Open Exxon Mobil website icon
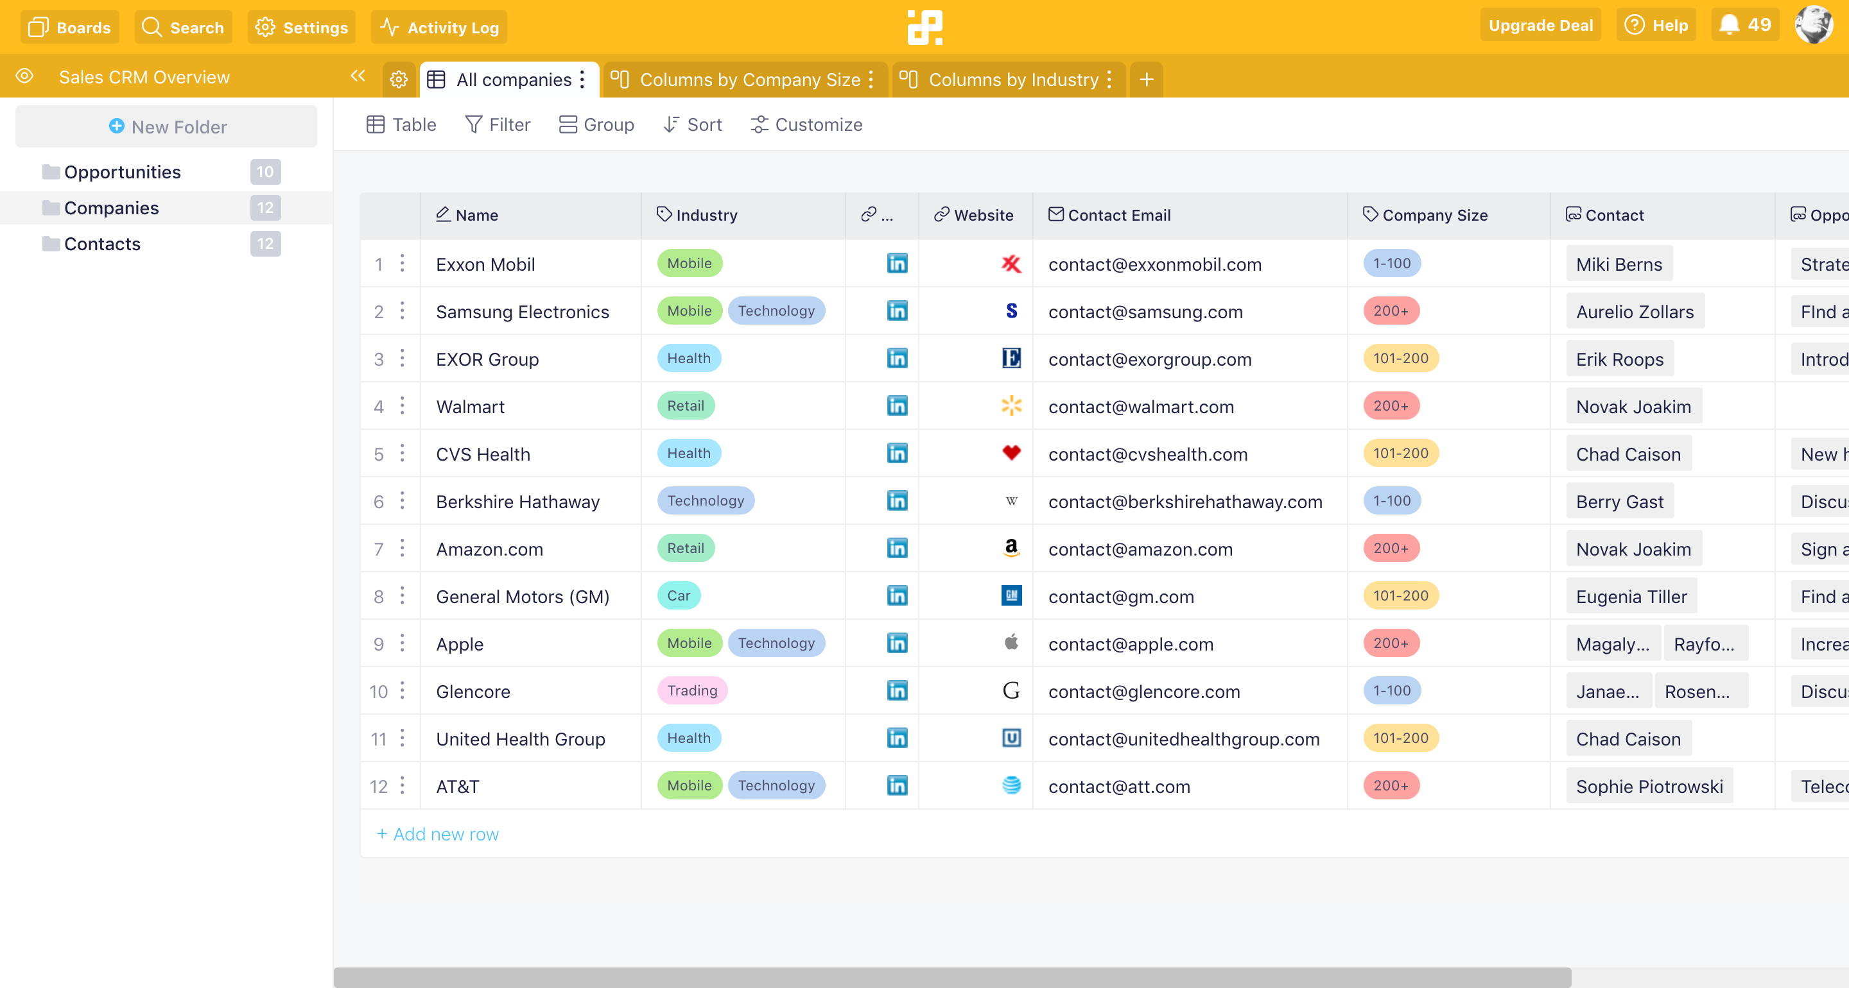 click(1011, 263)
